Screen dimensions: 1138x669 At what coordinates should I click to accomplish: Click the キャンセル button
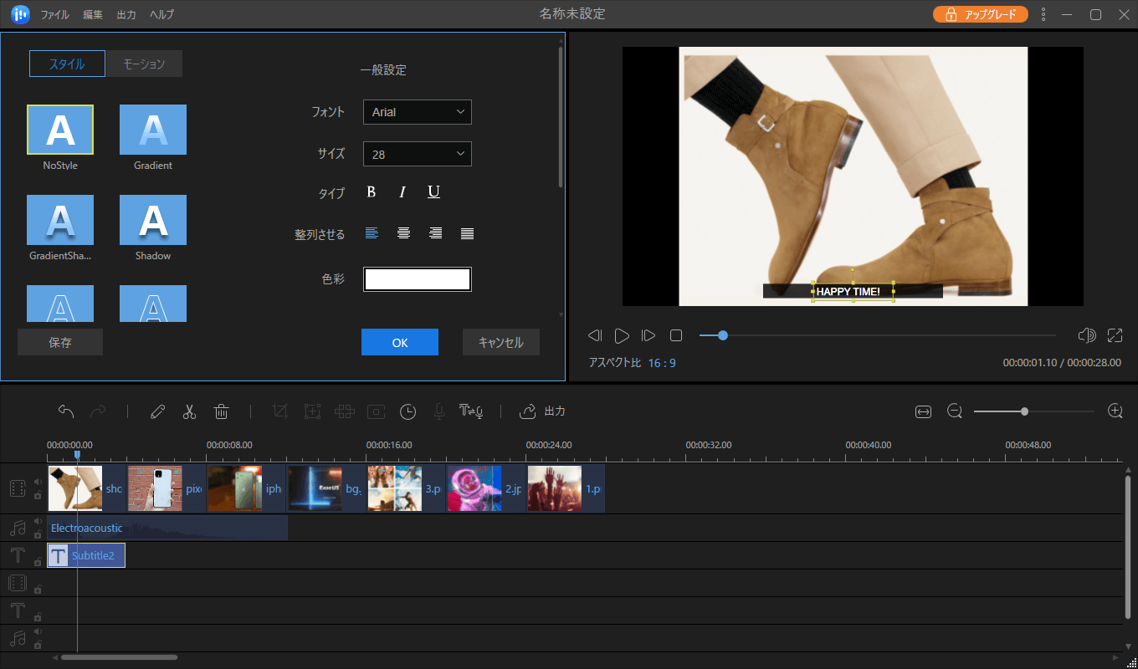(x=500, y=342)
